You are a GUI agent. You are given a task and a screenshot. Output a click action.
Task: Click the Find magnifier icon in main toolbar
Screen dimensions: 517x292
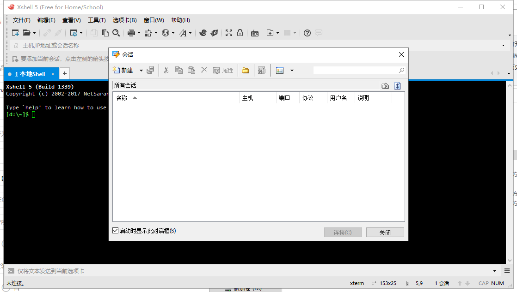click(x=116, y=33)
